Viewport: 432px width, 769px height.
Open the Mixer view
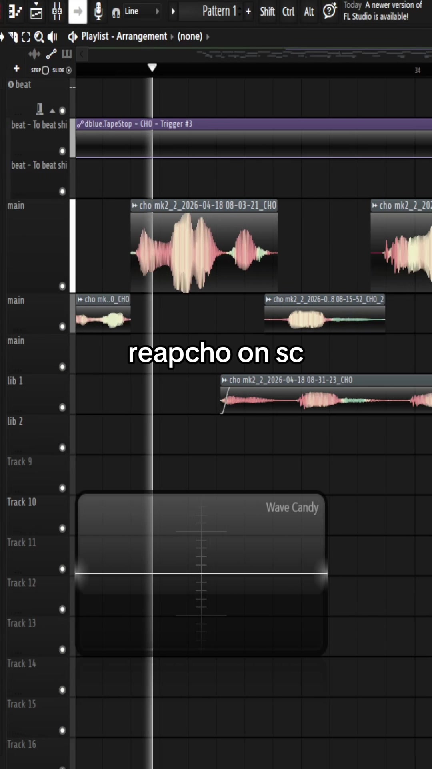[x=57, y=12]
